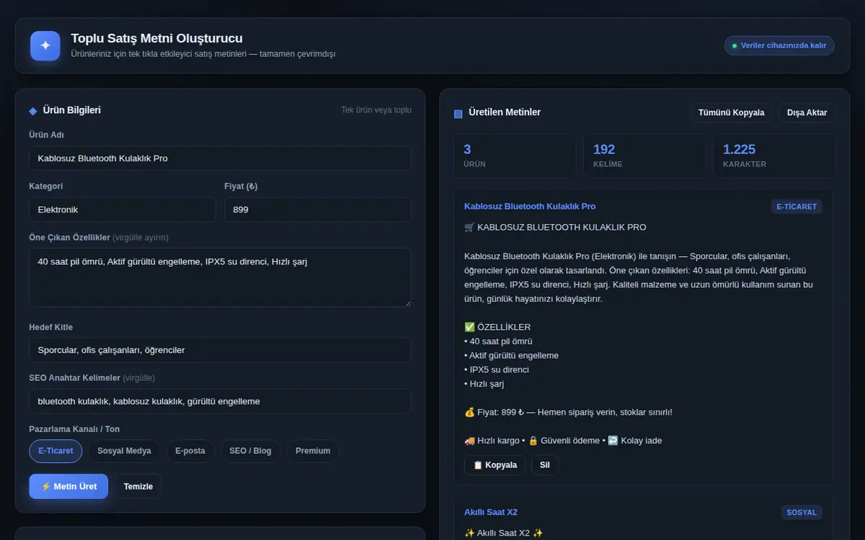Click into the Öne Çıkan Özellikler textarea

(220, 278)
